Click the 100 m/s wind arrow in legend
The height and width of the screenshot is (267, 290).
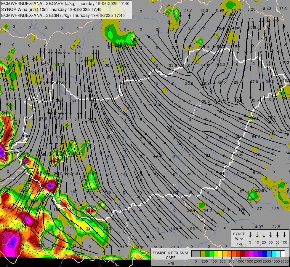coord(284,235)
